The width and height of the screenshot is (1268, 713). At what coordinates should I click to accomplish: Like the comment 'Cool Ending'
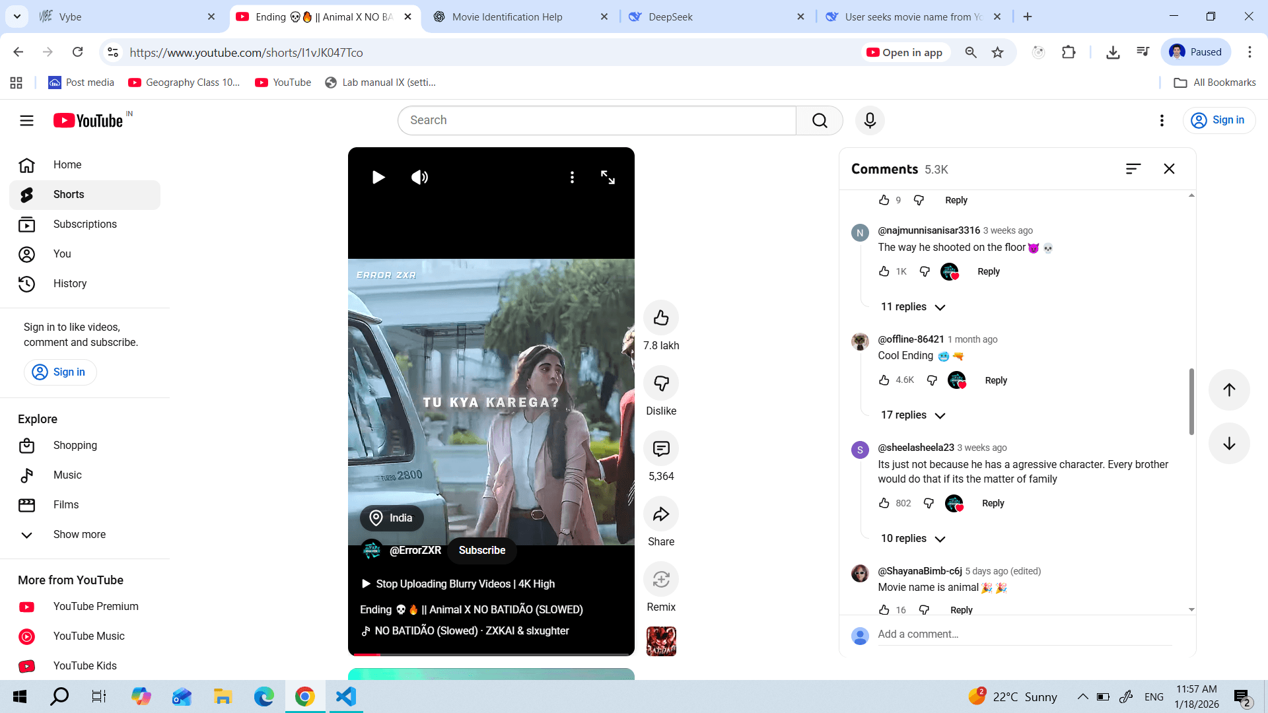point(885,380)
